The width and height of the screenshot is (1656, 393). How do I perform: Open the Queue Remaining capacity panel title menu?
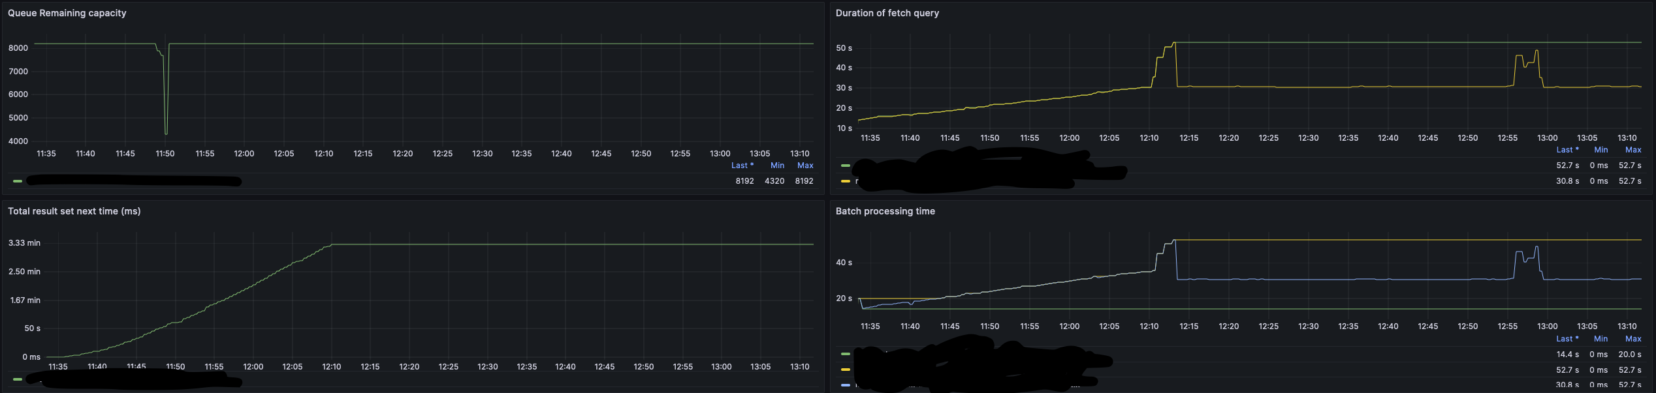[x=67, y=13]
